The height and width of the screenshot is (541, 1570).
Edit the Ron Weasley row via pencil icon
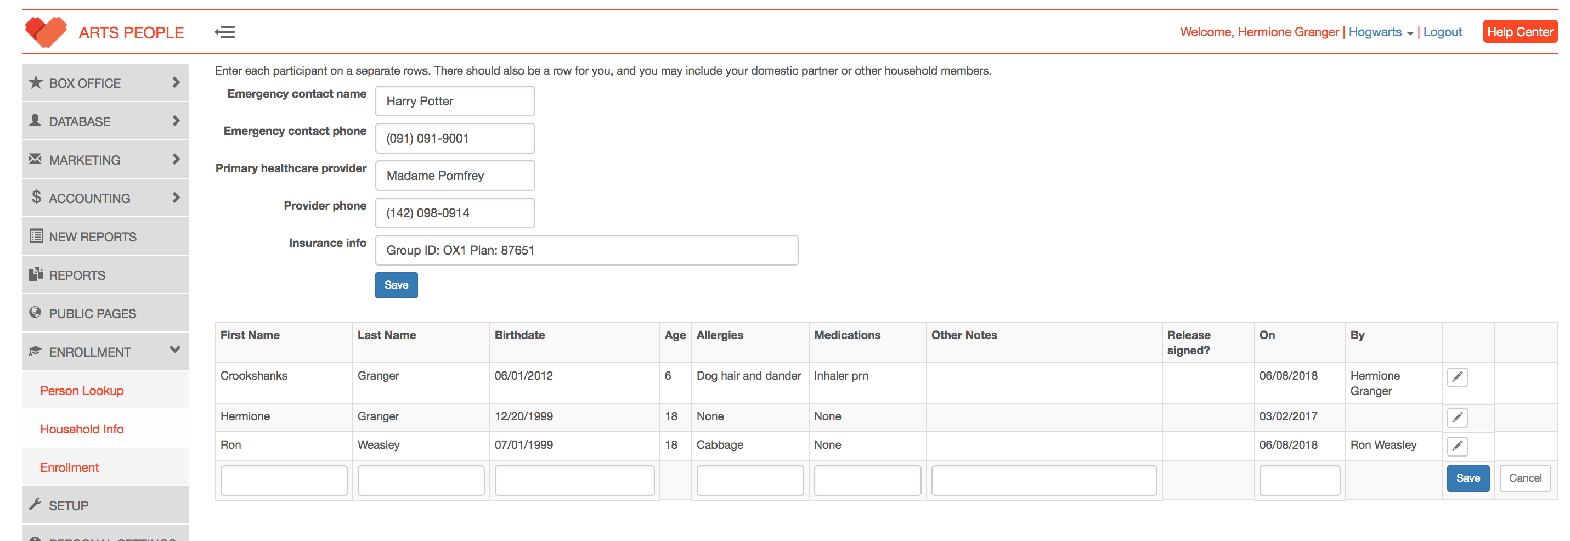(1456, 447)
